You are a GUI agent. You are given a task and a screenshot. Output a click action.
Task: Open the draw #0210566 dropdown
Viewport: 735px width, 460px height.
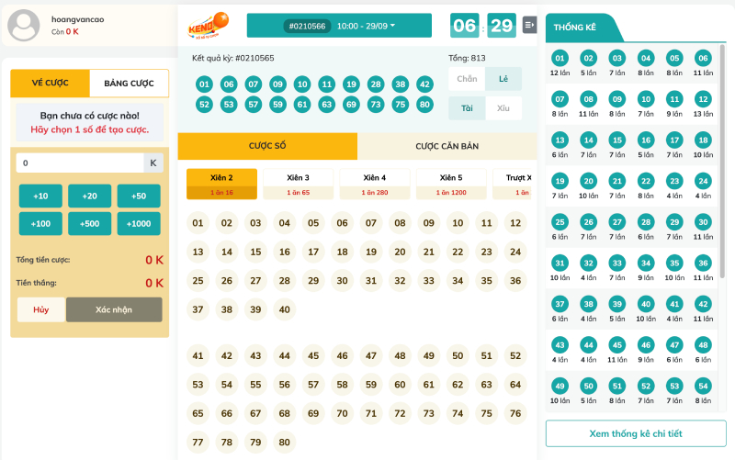pos(339,26)
